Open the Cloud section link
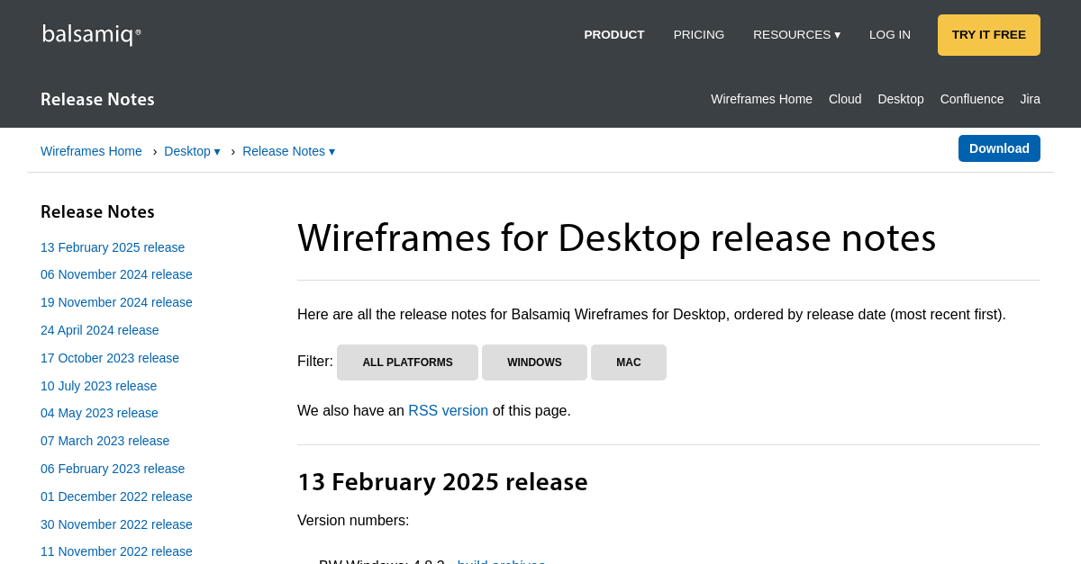Viewport: 1081px width, 564px height. coord(845,99)
